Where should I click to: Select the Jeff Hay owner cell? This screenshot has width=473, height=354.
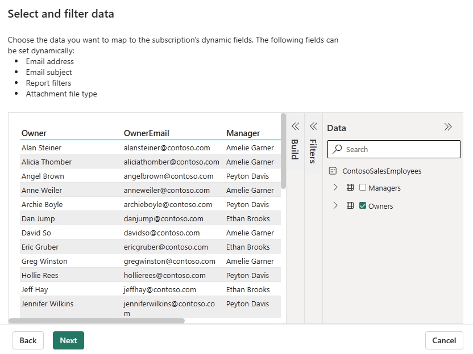[x=35, y=289]
